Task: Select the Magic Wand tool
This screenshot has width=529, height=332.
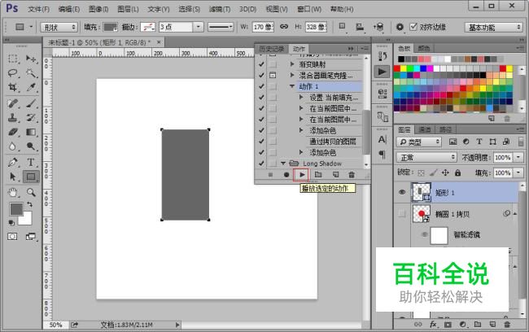Action: pos(31,73)
